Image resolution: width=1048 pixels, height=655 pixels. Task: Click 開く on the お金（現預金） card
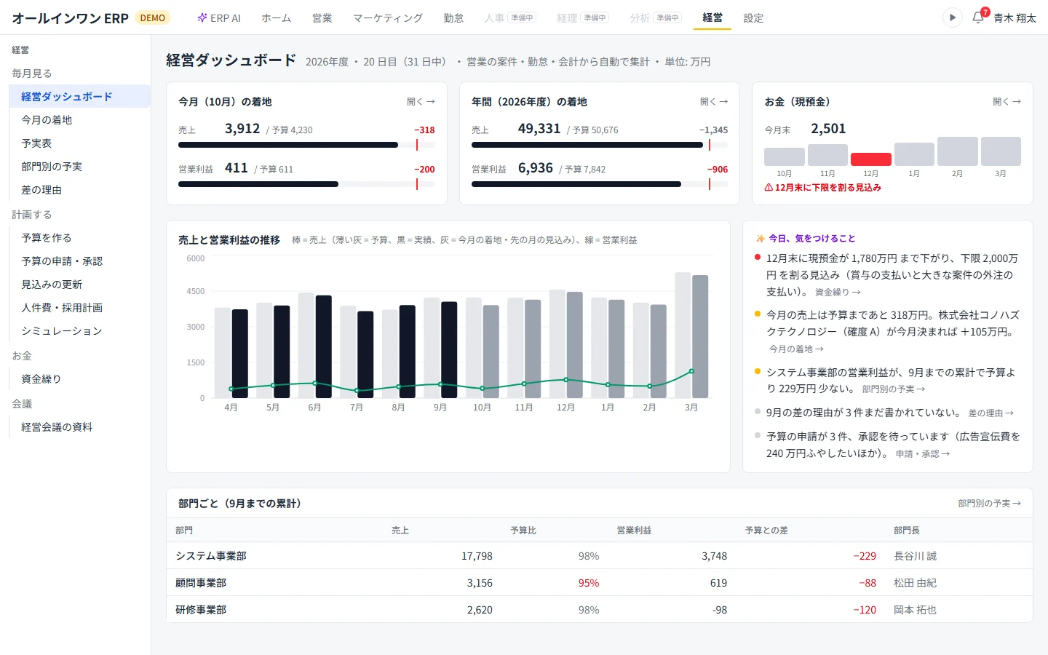[x=1007, y=102]
